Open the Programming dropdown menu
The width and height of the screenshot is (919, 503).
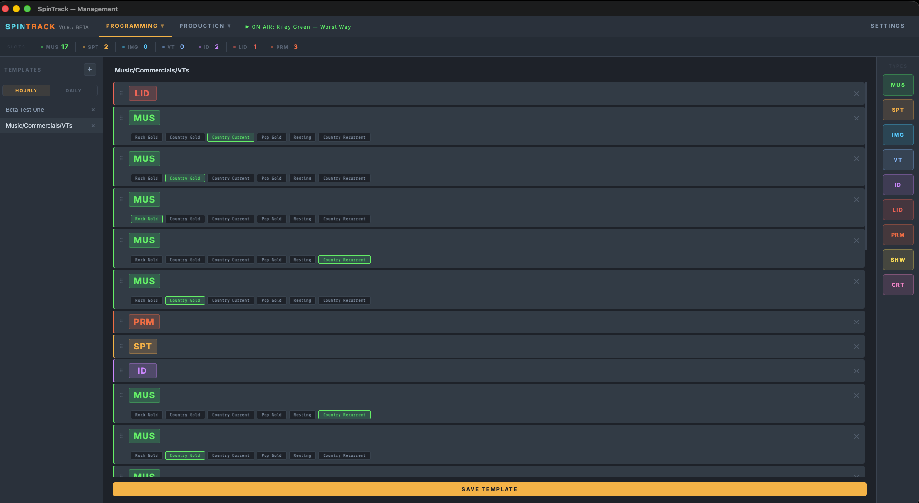pos(135,26)
